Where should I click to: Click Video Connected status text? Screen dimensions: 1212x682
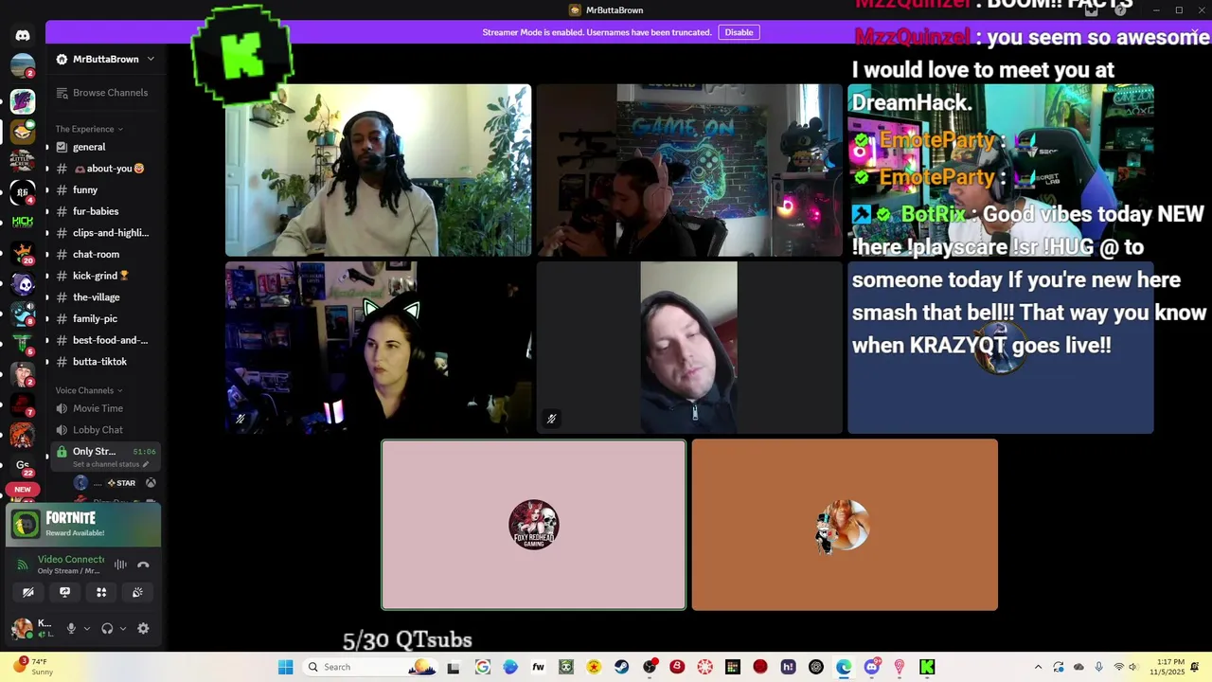click(x=70, y=560)
